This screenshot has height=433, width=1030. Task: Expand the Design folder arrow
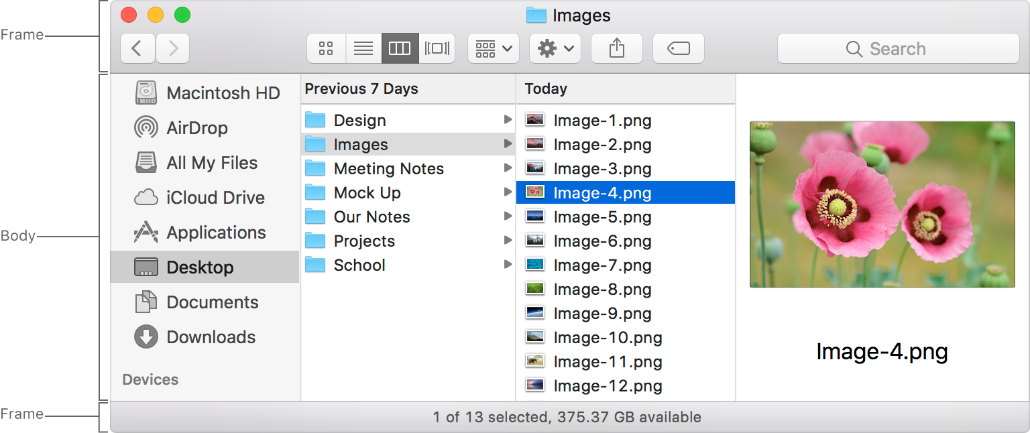pos(508,120)
